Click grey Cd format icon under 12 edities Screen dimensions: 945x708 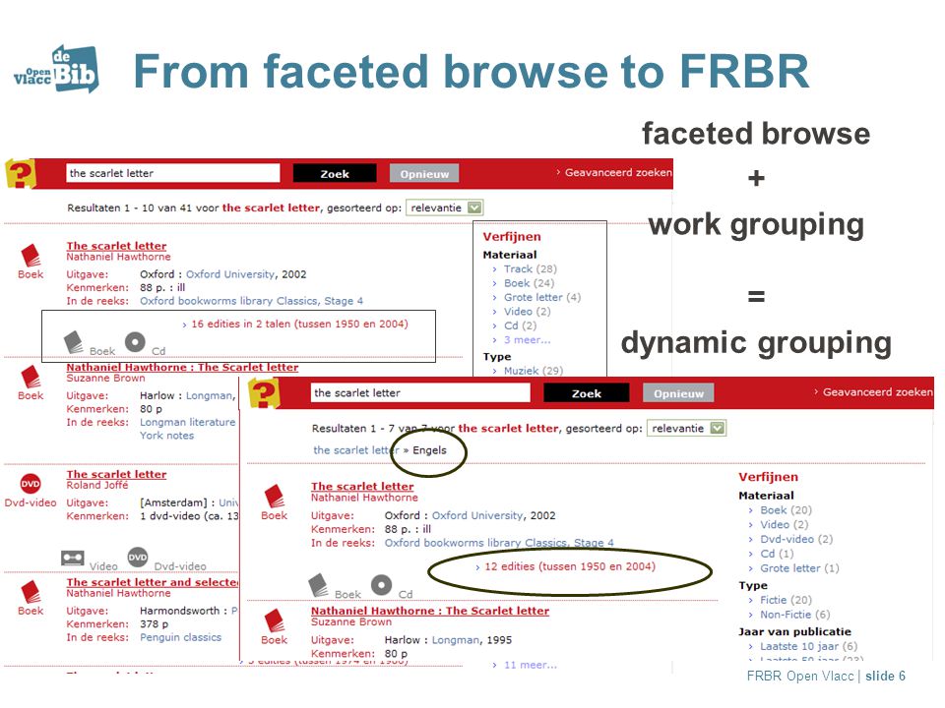coord(382,584)
